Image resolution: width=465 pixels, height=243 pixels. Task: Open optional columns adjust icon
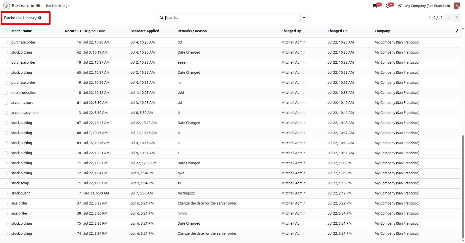point(457,31)
